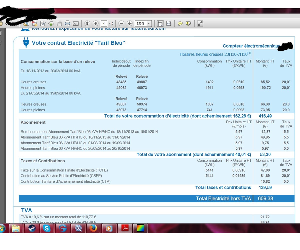Click the blue G swirl taskbar icon
This screenshot has height=250, width=300.
coord(62,228)
